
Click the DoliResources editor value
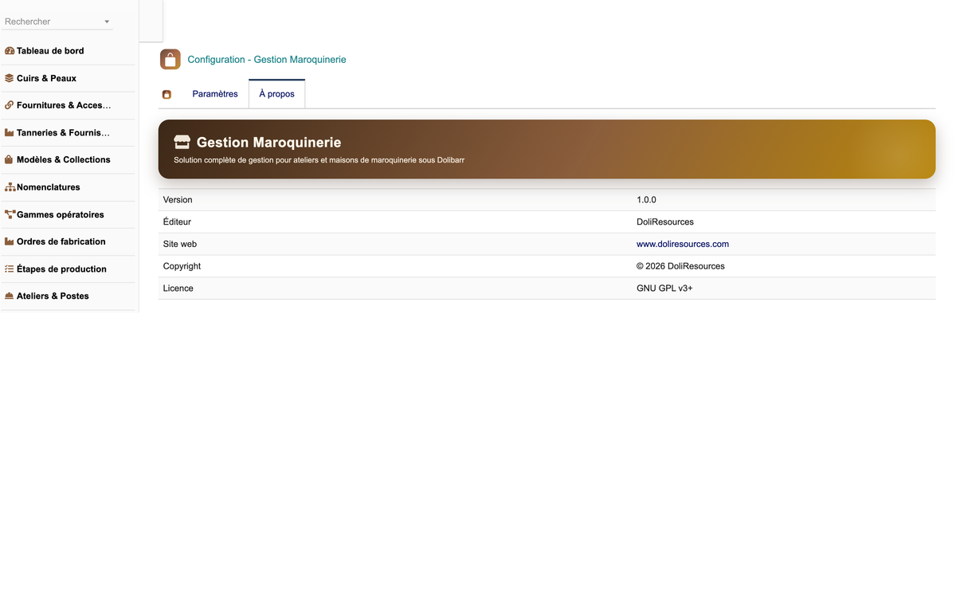coord(665,222)
